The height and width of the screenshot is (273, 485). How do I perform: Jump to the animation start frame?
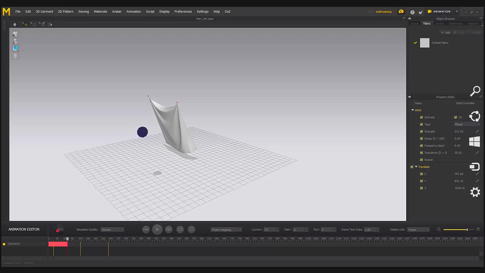tap(146, 229)
